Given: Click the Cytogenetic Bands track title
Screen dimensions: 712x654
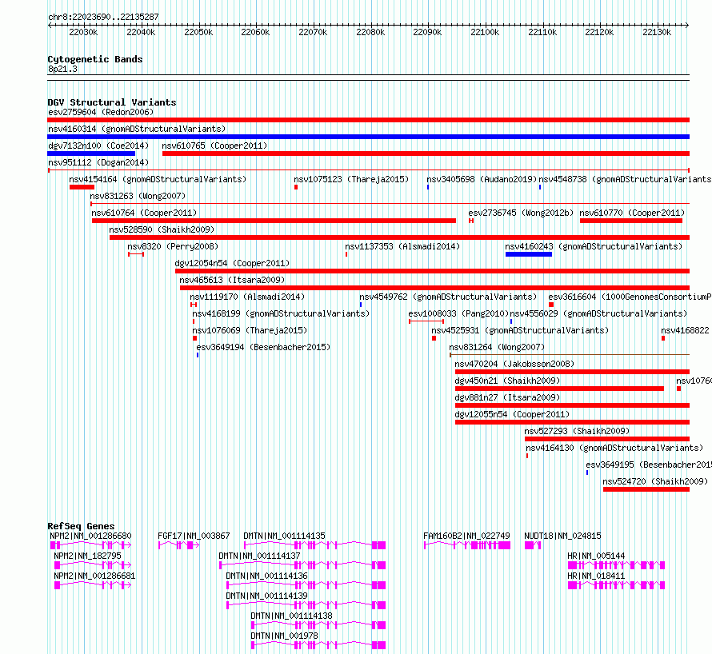Looking at the screenshot, I should [x=95, y=59].
